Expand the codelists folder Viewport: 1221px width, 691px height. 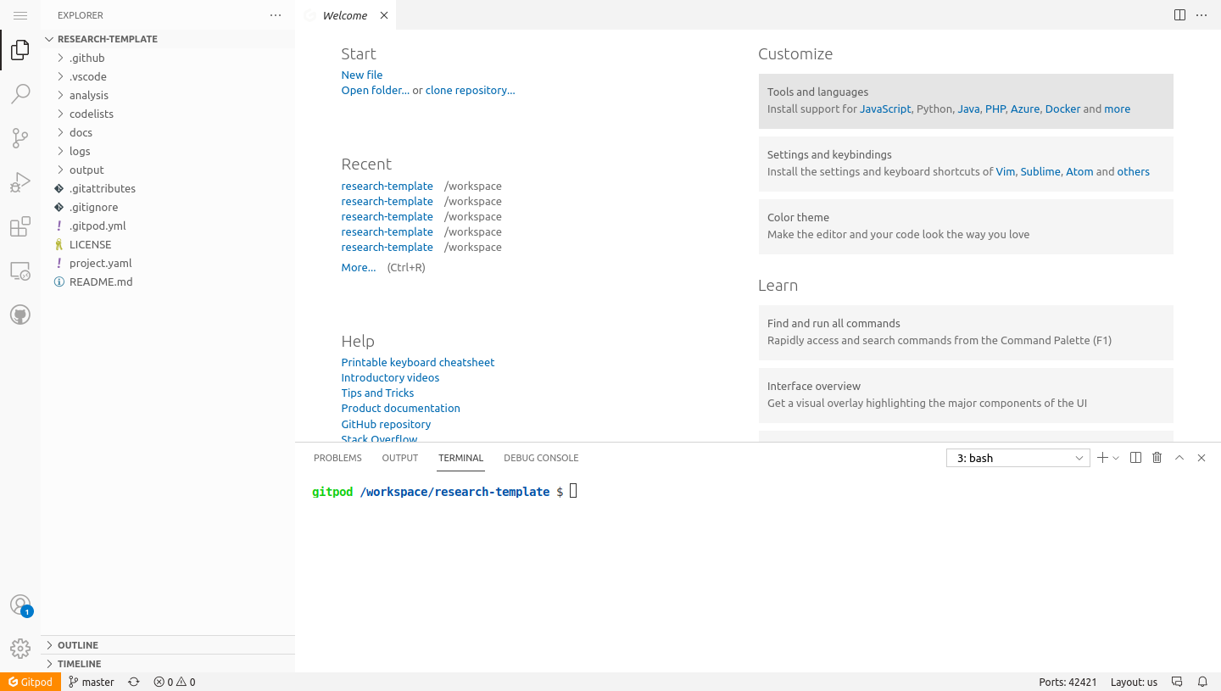(x=168, y=114)
